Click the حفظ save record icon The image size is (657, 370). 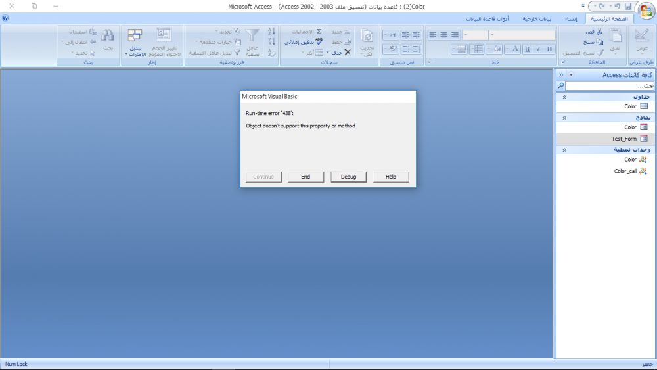pyautogui.click(x=348, y=42)
